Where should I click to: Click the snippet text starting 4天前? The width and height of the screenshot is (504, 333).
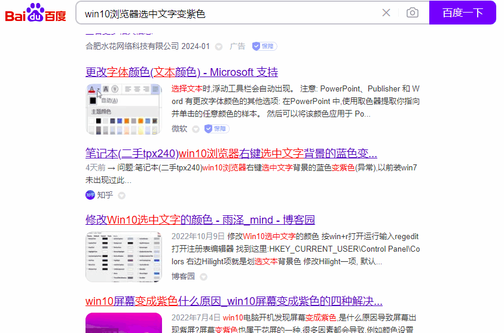(251, 174)
